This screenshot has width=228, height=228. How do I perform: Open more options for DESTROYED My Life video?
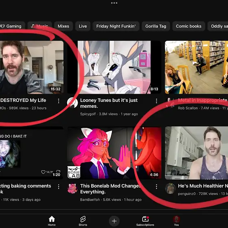click(59, 101)
